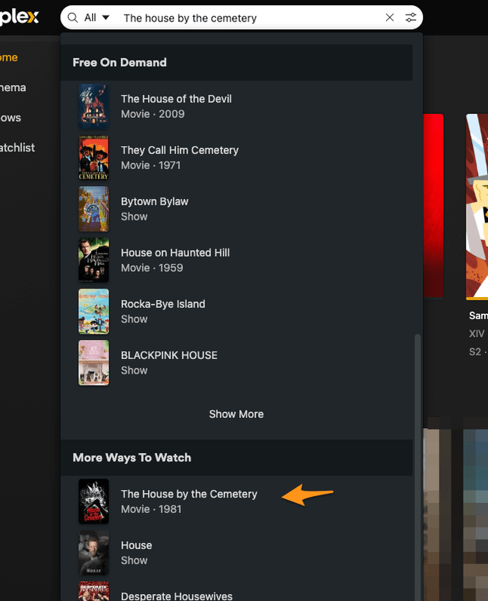The image size is (488, 601).
Task: Click into the search text field
Action: pyautogui.click(x=250, y=18)
